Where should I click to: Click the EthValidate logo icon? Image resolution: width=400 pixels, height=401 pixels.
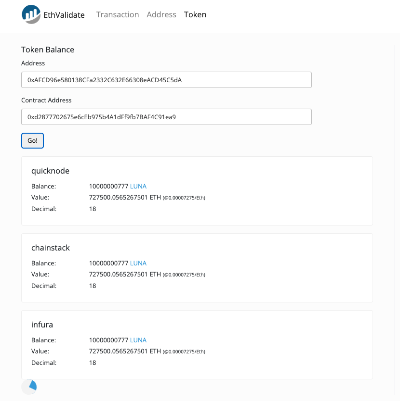[x=31, y=14]
